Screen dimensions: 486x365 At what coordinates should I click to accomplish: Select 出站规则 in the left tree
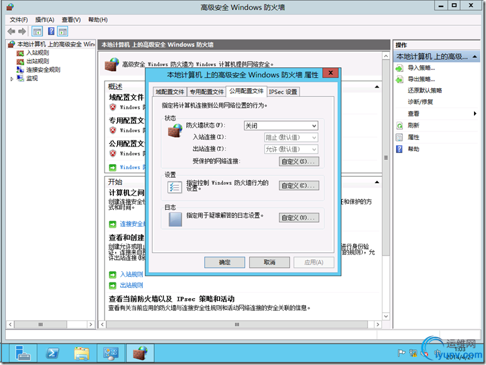(x=38, y=61)
